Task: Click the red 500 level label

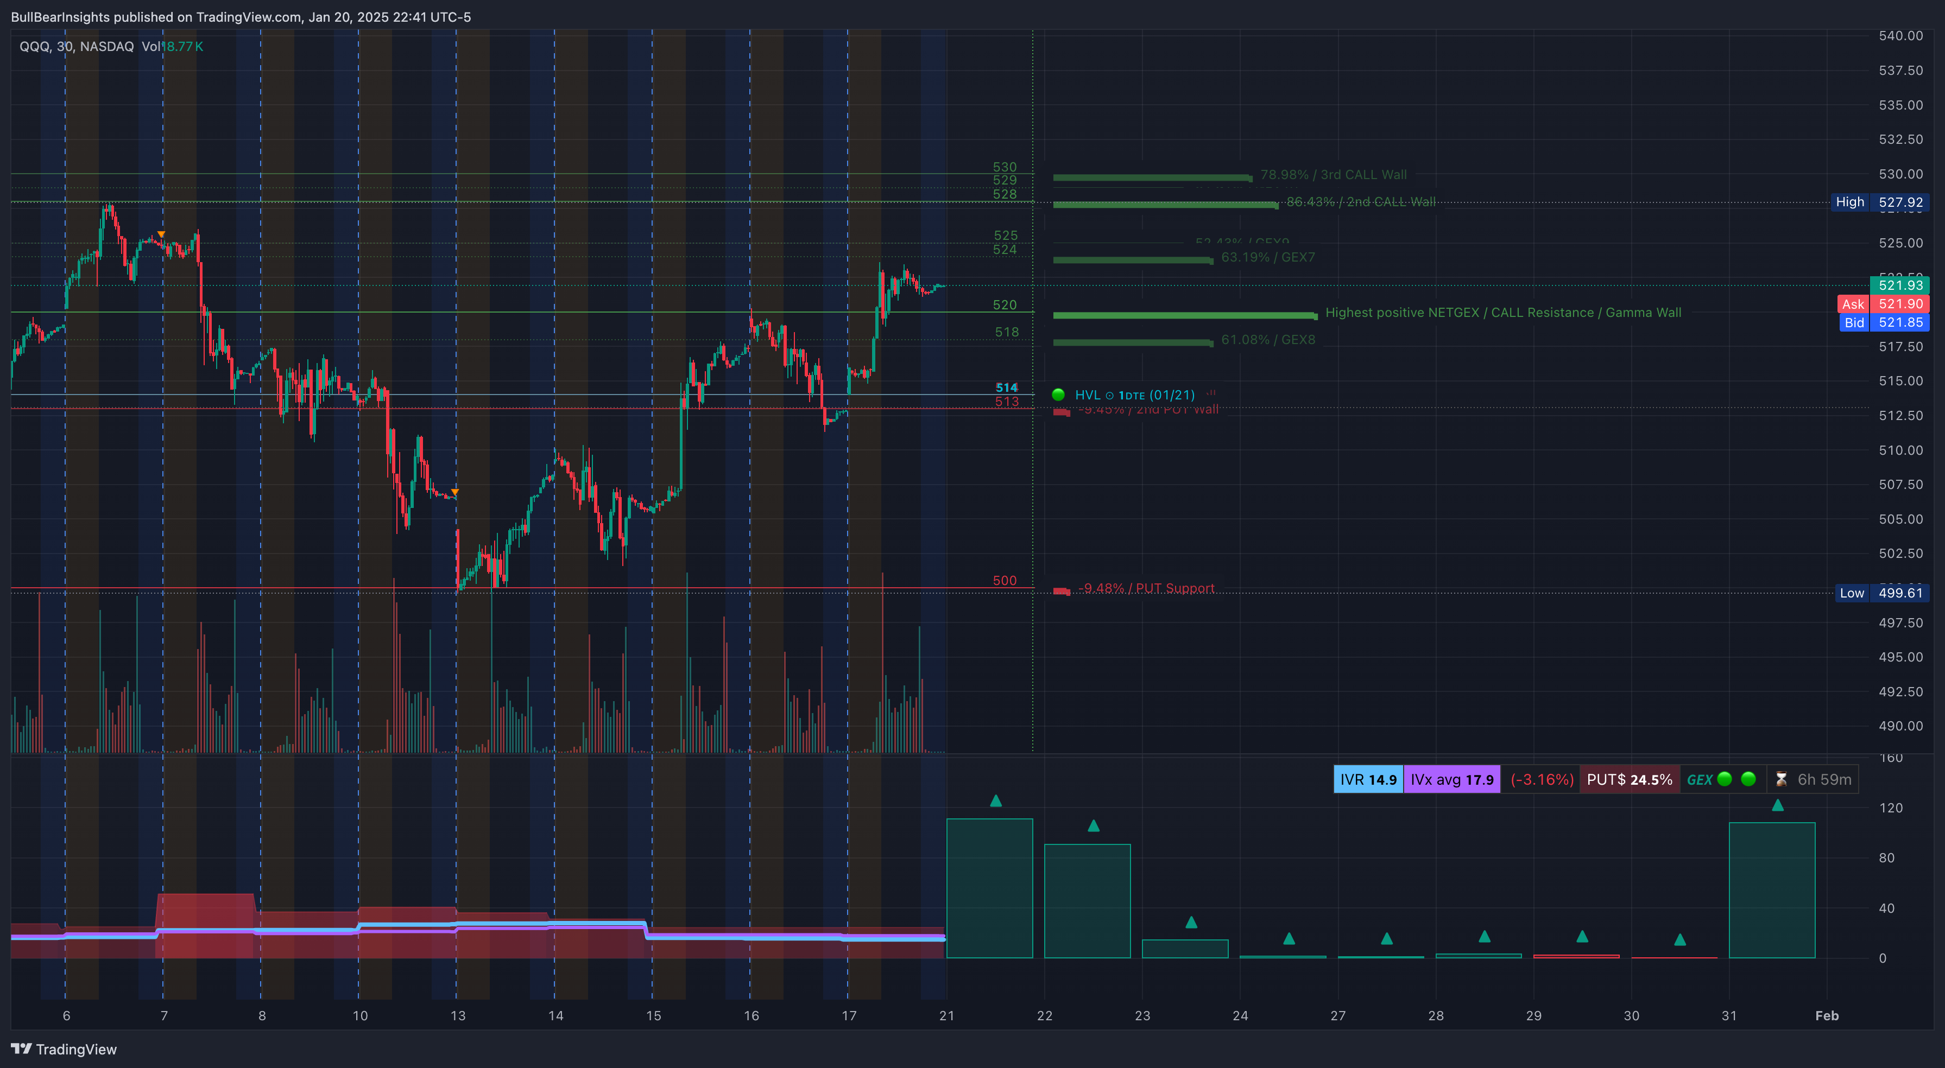Action: tap(1004, 581)
